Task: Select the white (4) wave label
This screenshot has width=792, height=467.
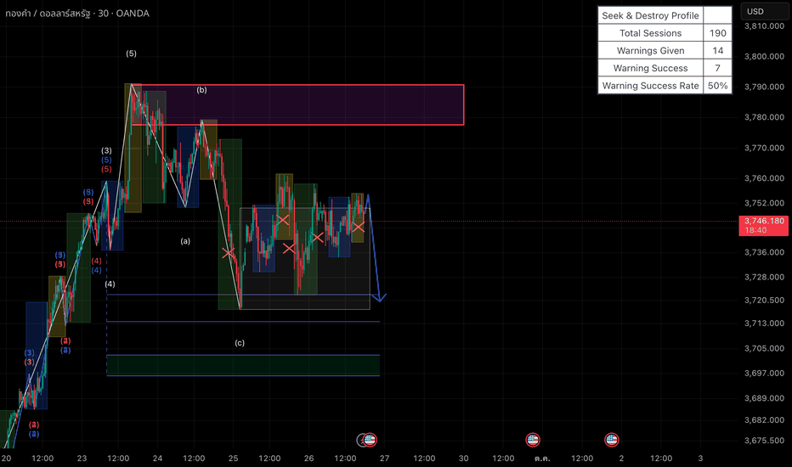Action: [x=110, y=284]
